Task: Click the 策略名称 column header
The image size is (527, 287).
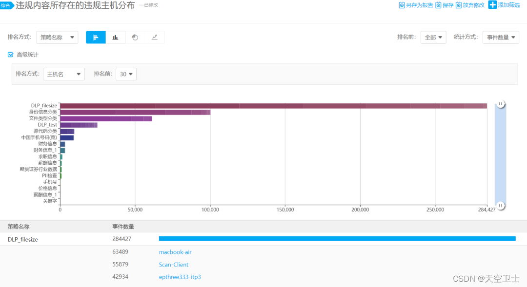Action: pos(19,227)
